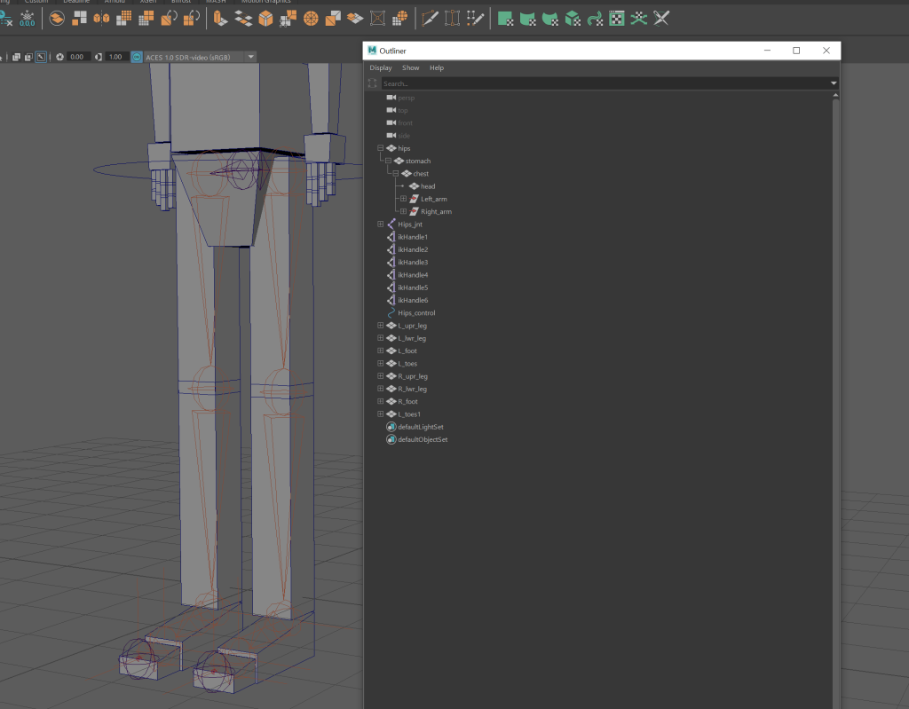Screen dimensions: 909x709
Task: Click the Merge vertices shelf icon
Action: (289, 19)
